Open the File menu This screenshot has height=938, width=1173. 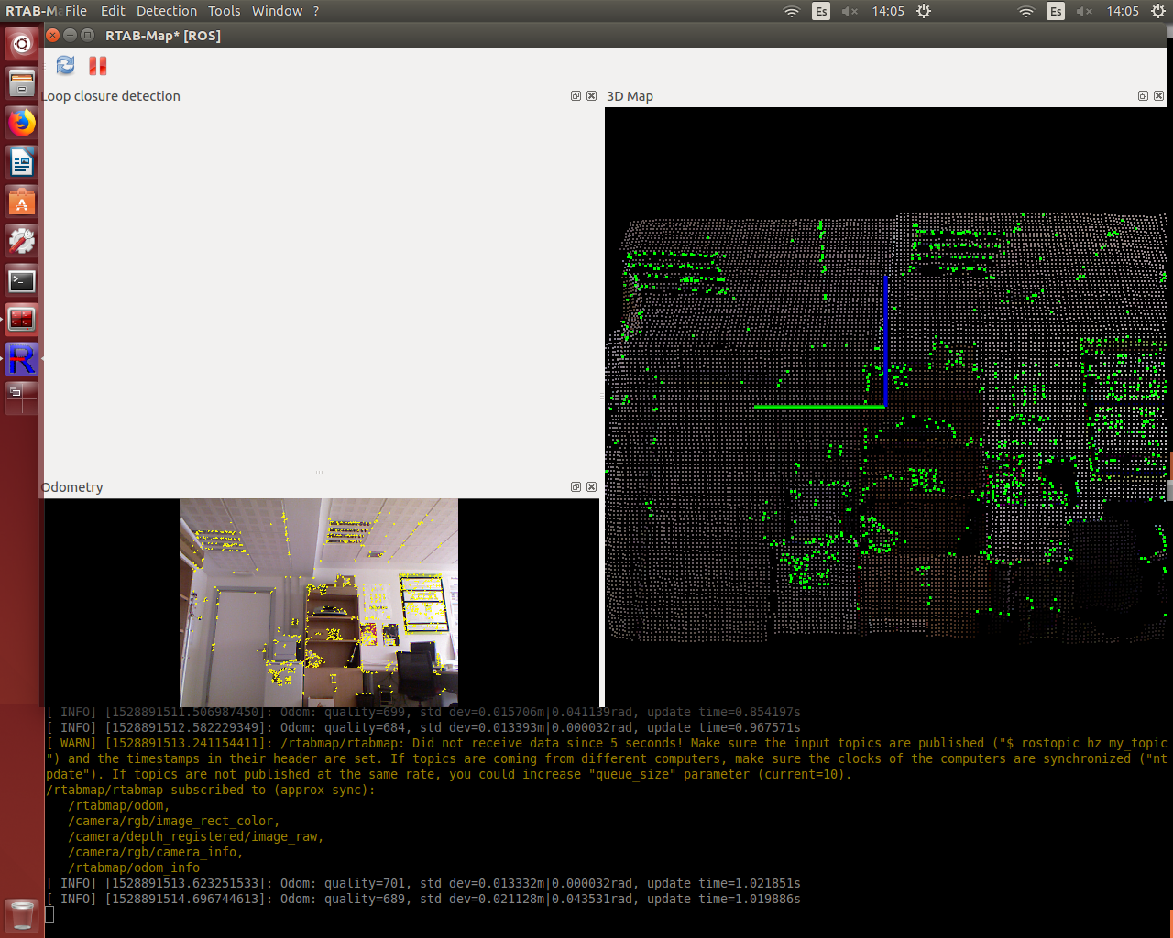pos(76,11)
